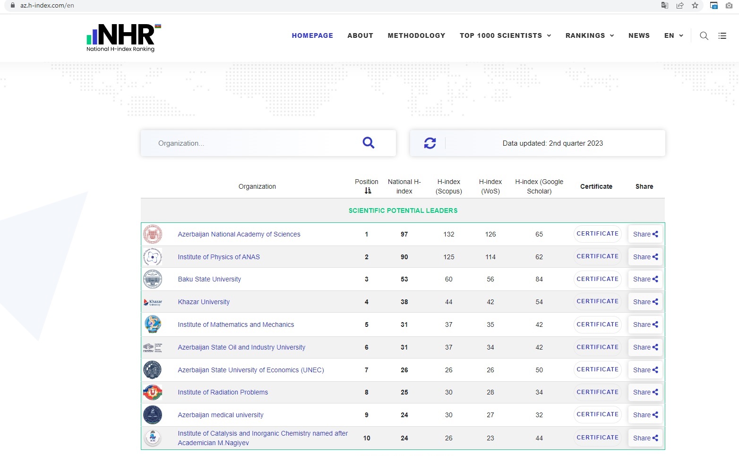Image resolution: width=739 pixels, height=456 pixels.
Task: Click CERTIFICATE for Azerbaijan medical university
Action: [597, 414]
